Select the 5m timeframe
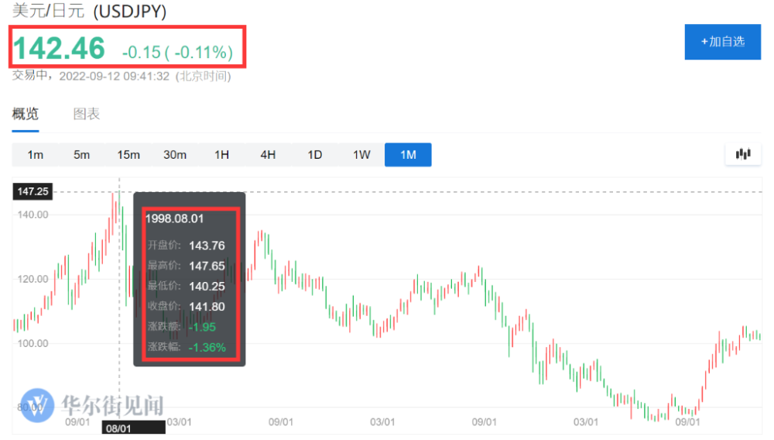Screen dimensions: 774x440 82,155
